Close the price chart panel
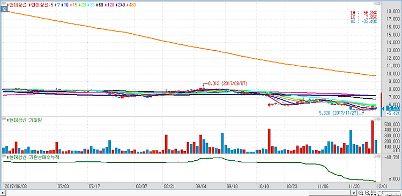This screenshot has width=402, height=196. (378, 4)
